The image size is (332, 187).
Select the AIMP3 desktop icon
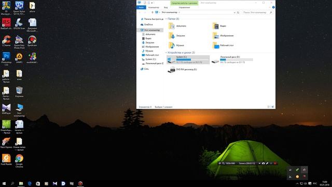pyautogui.click(x=19, y=58)
